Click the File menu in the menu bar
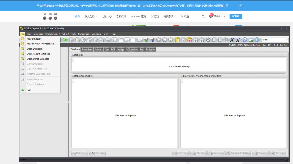This screenshot has height=164, width=293. tap(23, 34)
